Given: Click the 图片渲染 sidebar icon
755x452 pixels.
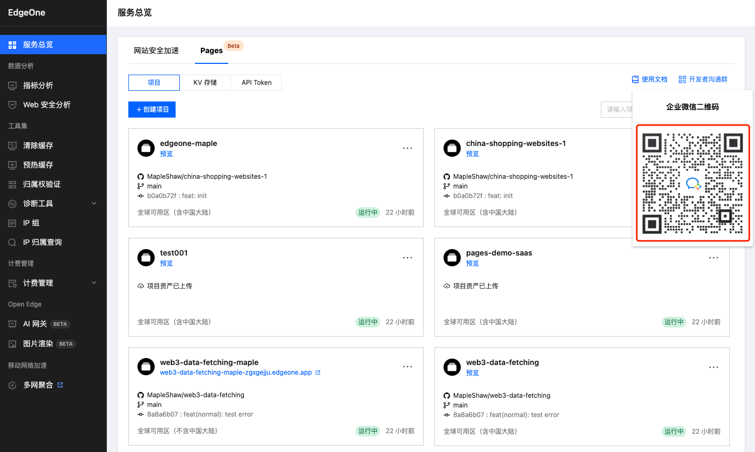Looking at the screenshot, I should (12, 344).
